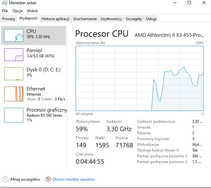Switch to the Procesy tab
The width and height of the screenshot is (211, 188).
(x=9, y=19)
